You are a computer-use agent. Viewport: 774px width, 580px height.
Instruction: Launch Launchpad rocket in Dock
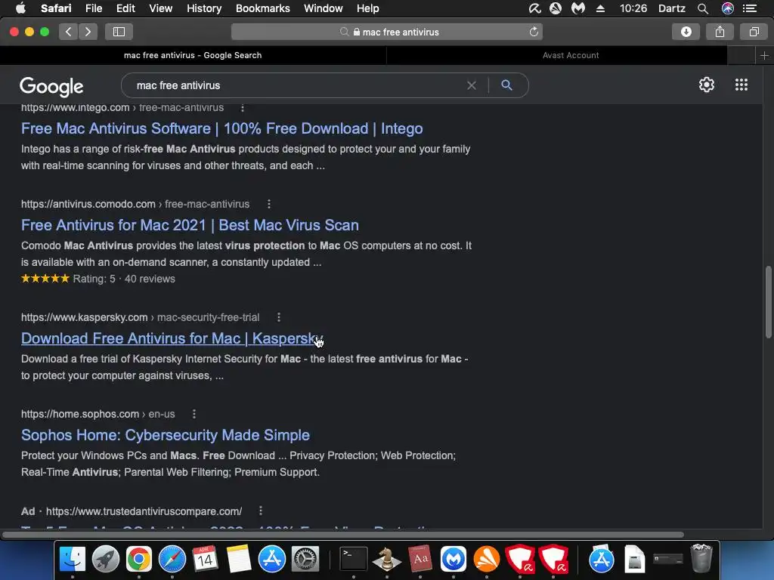(105, 560)
